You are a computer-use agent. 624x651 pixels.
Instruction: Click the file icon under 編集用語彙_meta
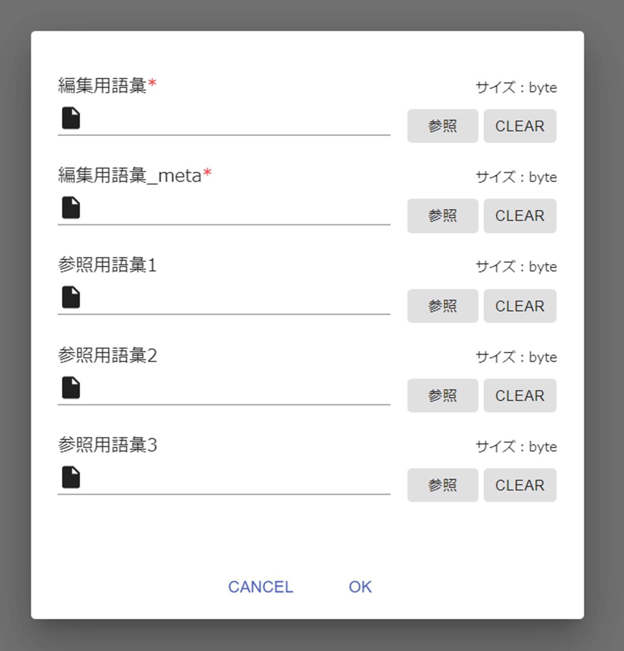click(71, 208)
